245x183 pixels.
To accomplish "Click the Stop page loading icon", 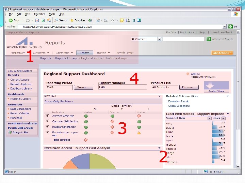I will [x=37, y=20].
